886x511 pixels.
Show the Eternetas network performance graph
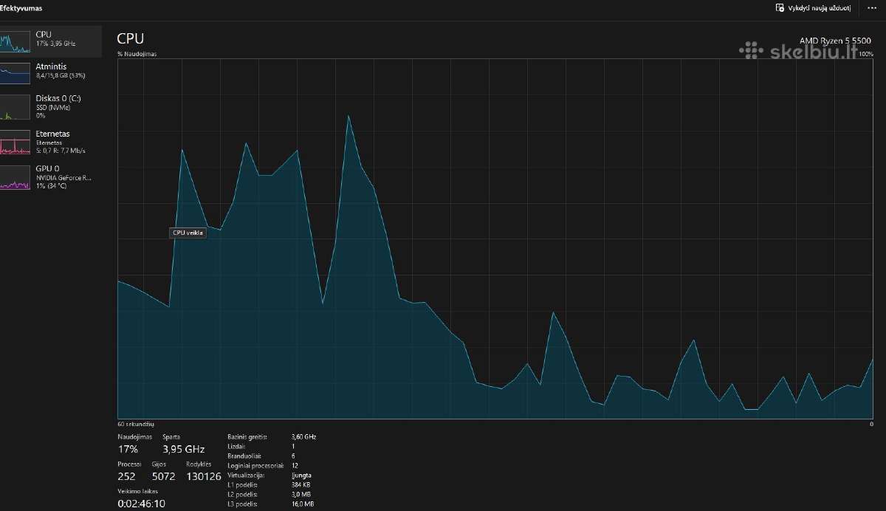point(50,142)
